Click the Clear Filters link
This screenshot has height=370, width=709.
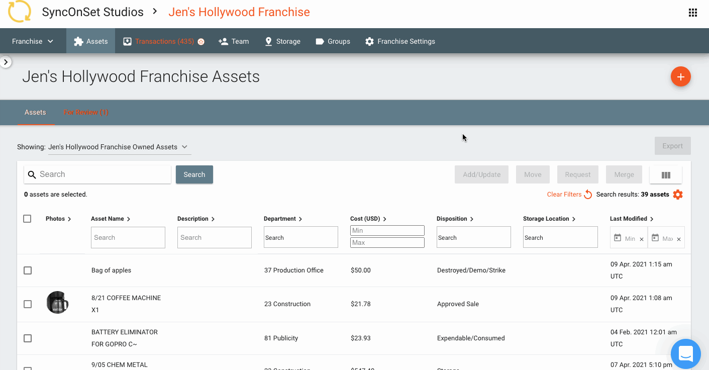click(564, 194)
